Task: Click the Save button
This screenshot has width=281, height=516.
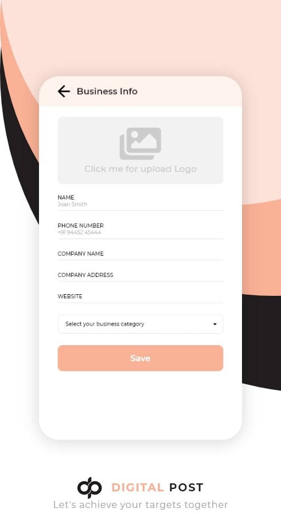Action: (x=140, y=358)
